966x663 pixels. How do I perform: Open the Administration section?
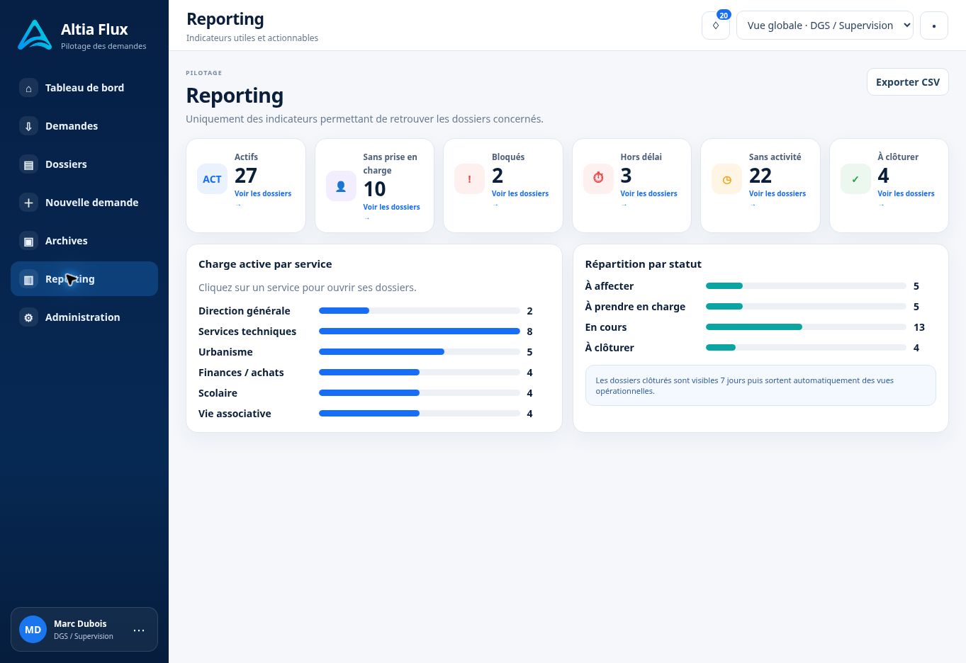coord(84,317)
